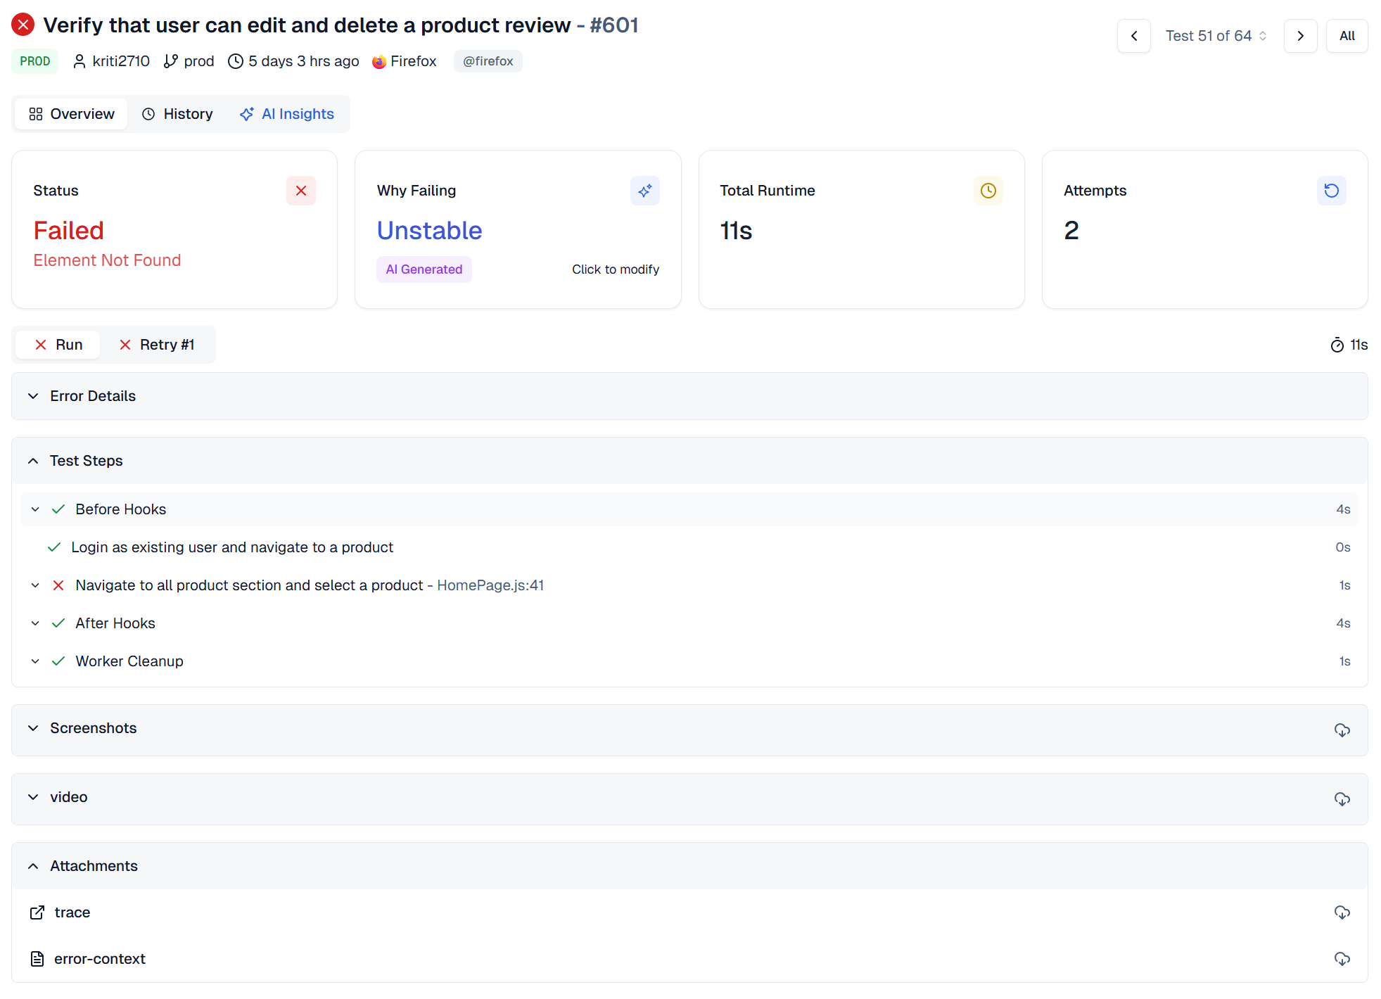Go to the next test

click(x=1300, y=36)
